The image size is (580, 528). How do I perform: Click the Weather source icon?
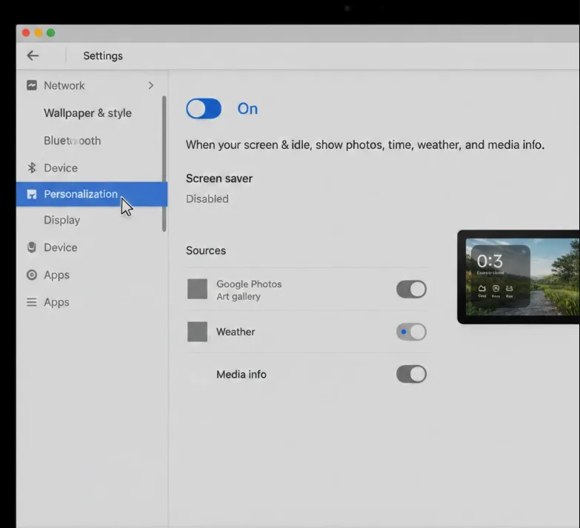click(197, 332)
